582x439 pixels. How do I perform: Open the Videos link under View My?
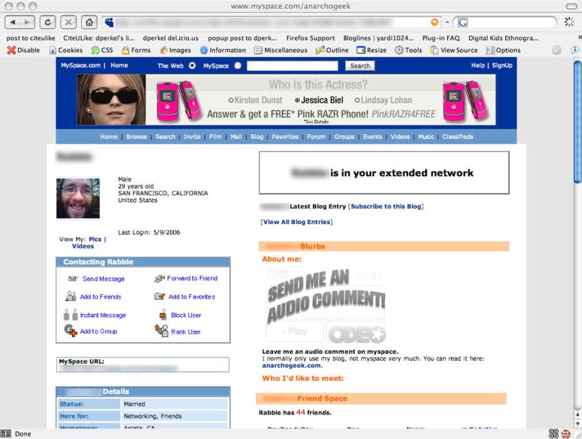83,246
